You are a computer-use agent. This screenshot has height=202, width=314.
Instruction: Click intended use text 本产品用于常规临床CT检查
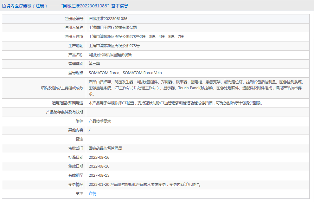[175, 103]
